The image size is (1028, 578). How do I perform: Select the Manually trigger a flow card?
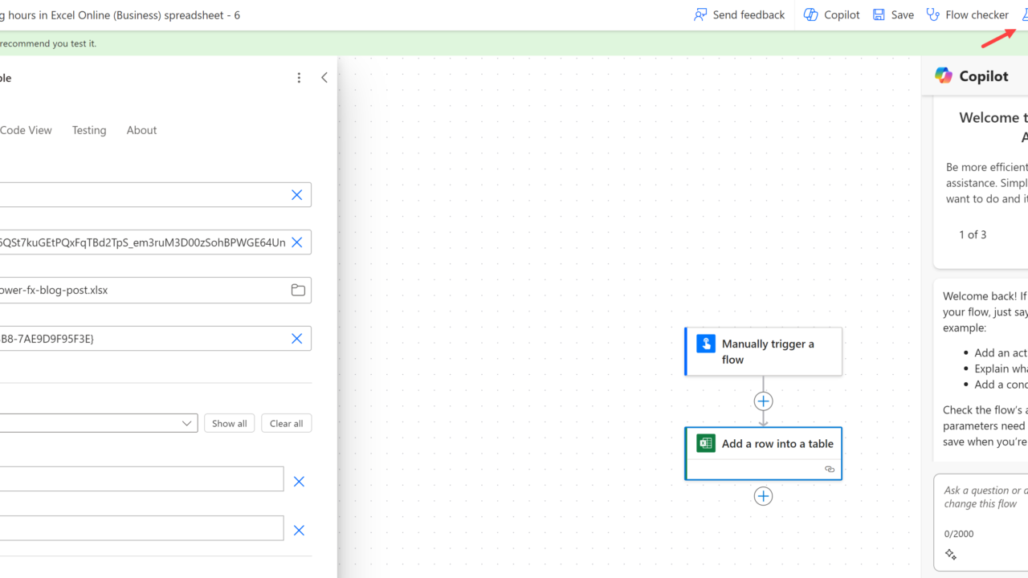763,352
